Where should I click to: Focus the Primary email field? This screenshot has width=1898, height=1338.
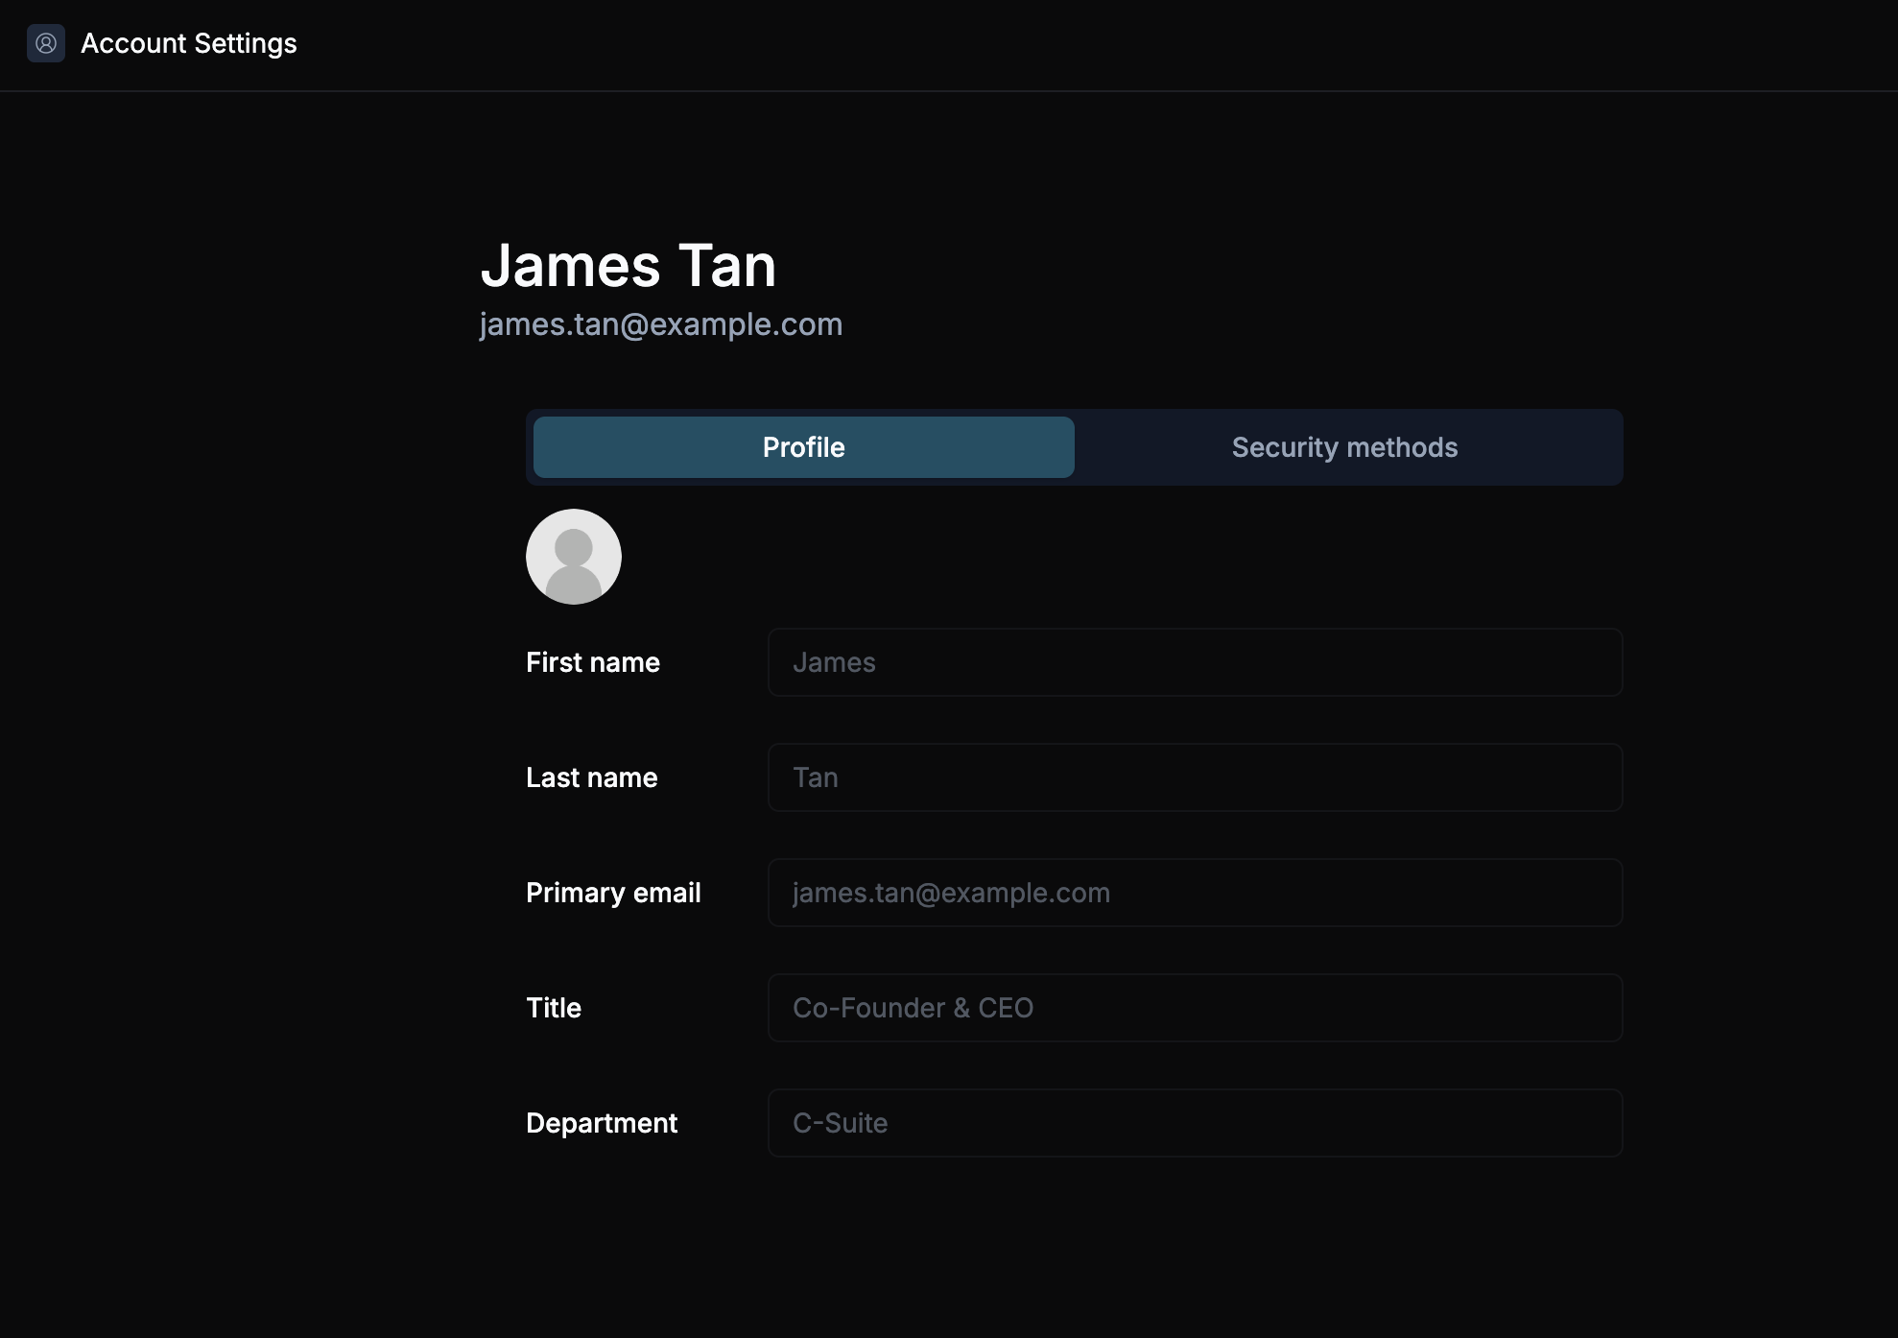click(1194, 892)
